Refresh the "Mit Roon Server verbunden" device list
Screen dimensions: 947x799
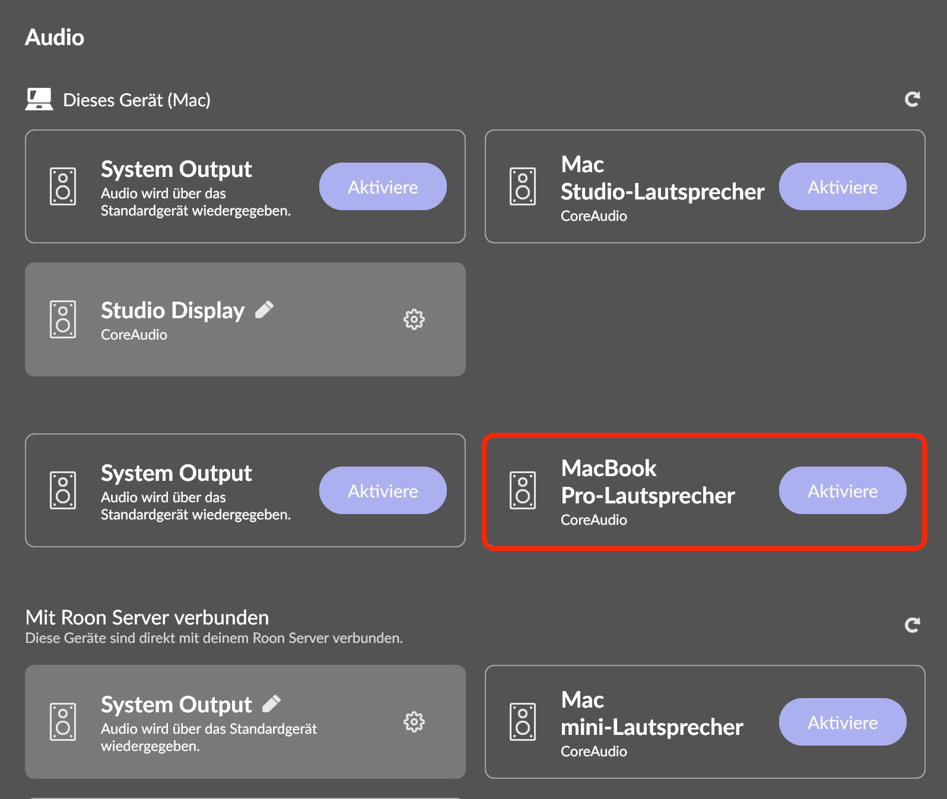(912, 624)
